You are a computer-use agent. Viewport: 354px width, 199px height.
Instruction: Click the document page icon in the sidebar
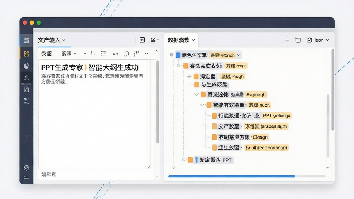26,89
